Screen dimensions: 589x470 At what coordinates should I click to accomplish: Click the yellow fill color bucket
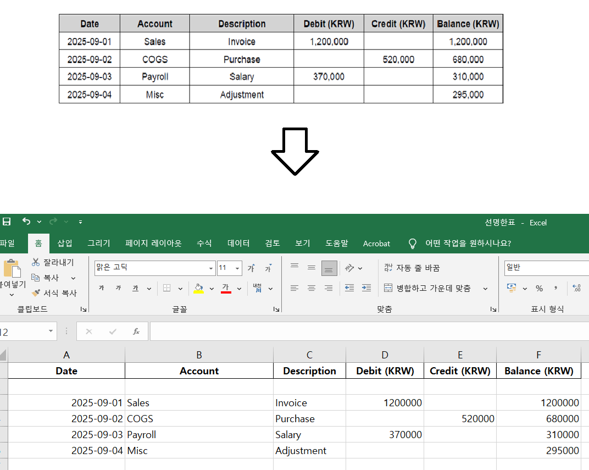[198, 288]
